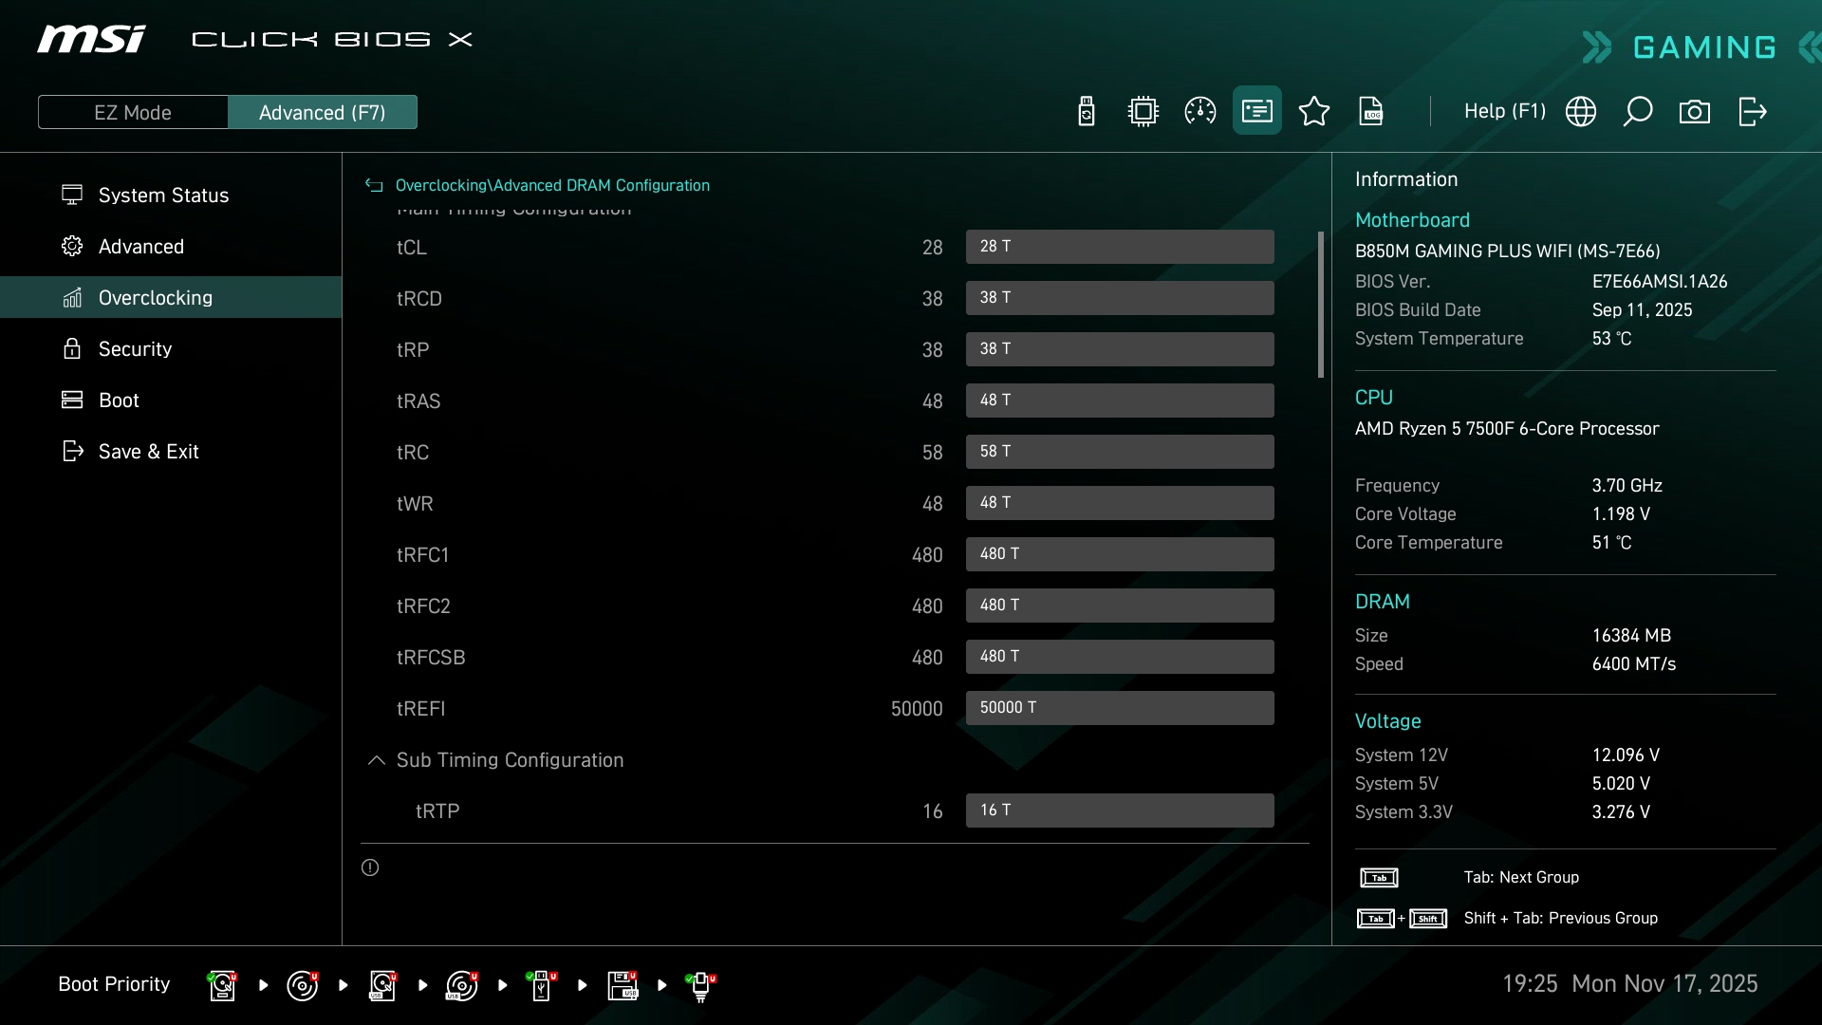Click the DRAM speed value 6400 MT/s
The width and height of the screenshot is (1822, 1025).
pos(1633,664)
